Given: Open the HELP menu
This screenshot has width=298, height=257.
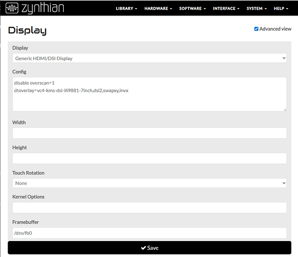Looking at the screenshot, I should [x=281, y=9].
